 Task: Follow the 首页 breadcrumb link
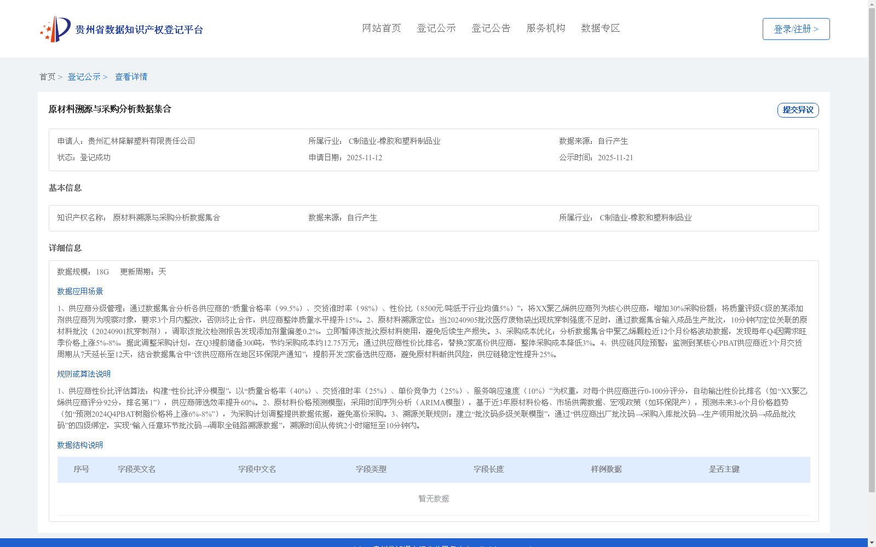click(x=47, y=77)
